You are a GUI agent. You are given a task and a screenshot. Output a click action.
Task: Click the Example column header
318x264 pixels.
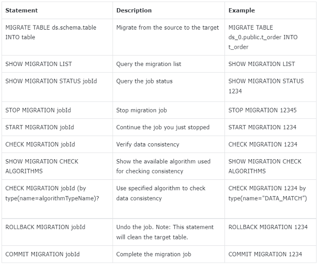[x=242, y=10]
